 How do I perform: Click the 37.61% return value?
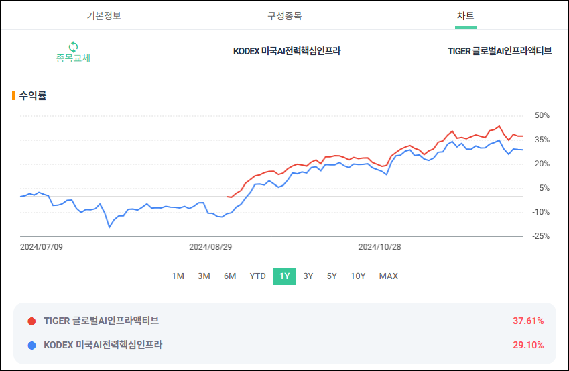point(528,321)
